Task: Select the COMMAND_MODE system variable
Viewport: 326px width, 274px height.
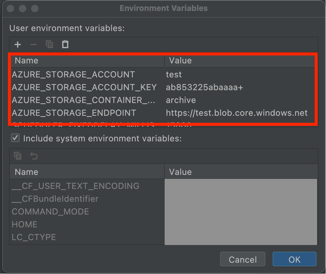Action: 87,212
